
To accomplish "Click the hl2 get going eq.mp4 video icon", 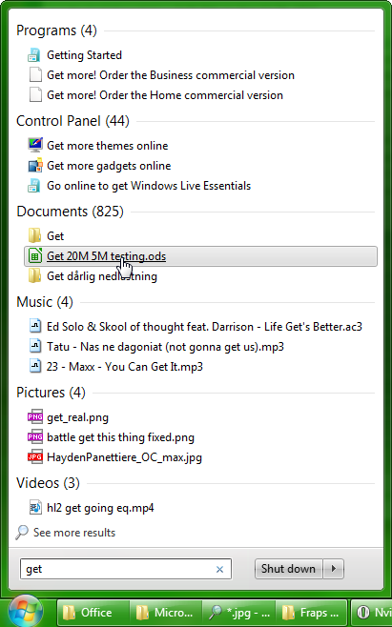I will click(35, 508).
